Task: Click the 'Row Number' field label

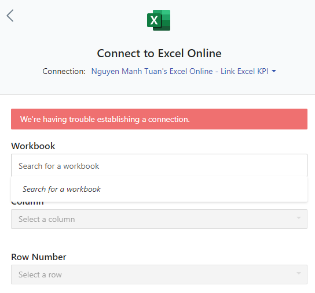Action: pyautogui.click(x=39, y=257)
